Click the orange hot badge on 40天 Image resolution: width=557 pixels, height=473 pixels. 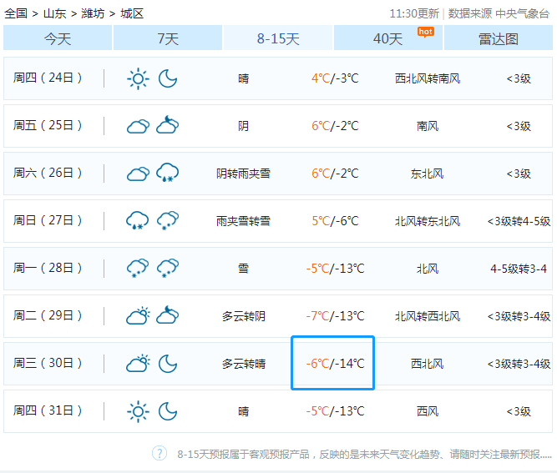pyautogui.click(x=425, y=32)
